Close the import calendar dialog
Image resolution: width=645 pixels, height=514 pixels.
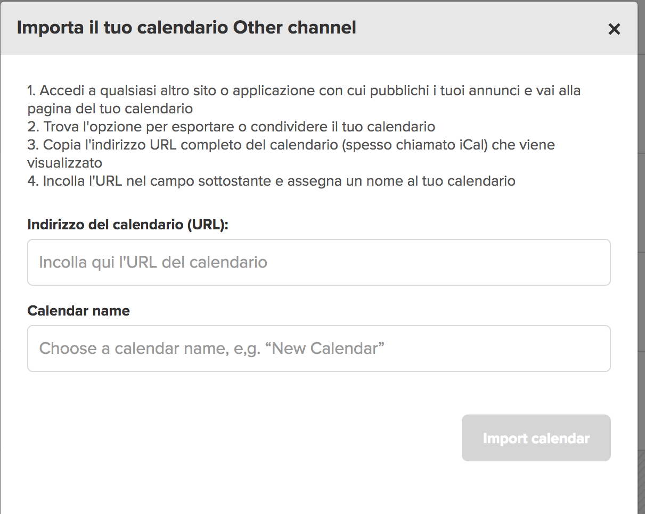click(x=614, y=29)
